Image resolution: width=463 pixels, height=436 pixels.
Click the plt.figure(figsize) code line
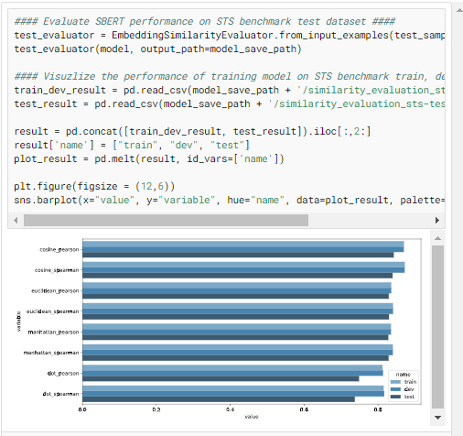94,186
